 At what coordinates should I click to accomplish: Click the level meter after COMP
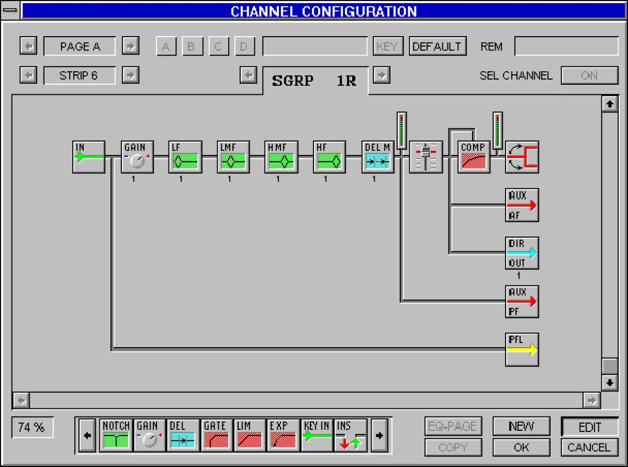click(x=498, y=130)
